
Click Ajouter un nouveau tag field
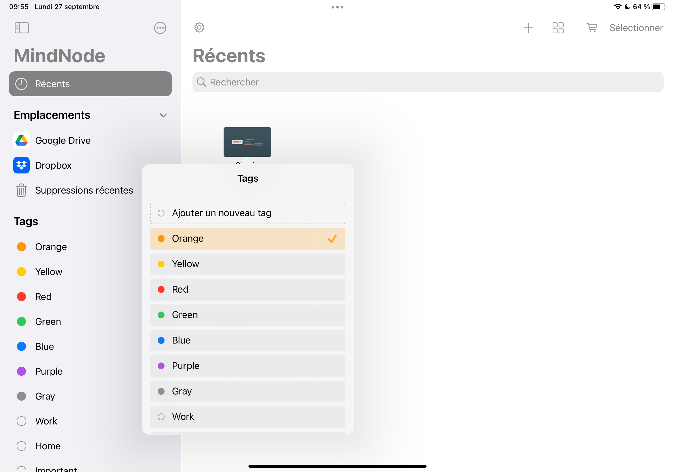(x=248, y=213)
